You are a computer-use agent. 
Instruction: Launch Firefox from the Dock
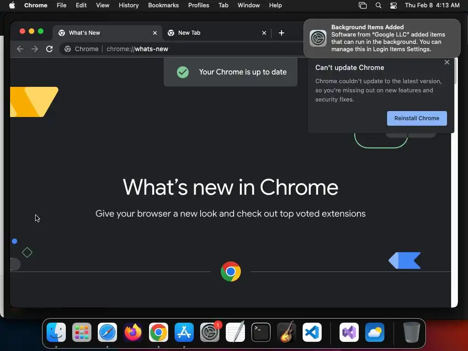pos(133,332)
